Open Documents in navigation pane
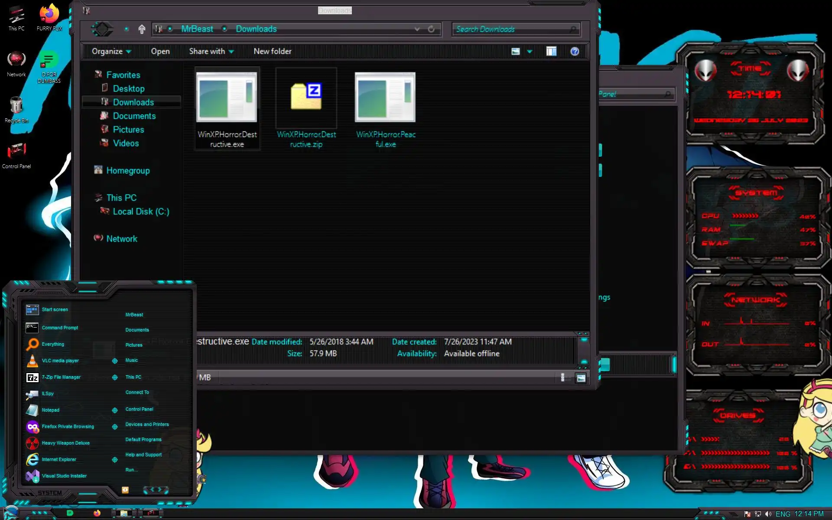 pyautogui.click(x=134, y=116)
